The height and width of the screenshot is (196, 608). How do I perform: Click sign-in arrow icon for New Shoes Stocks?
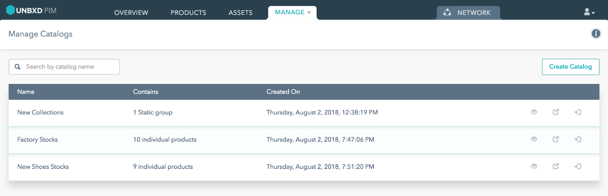tap(578, 166)
